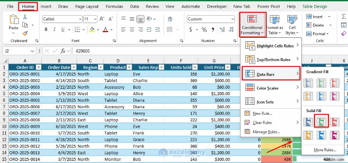348x163 pixels.
Task: Click the Name Box showing J2
Action: tap(19, 51)
